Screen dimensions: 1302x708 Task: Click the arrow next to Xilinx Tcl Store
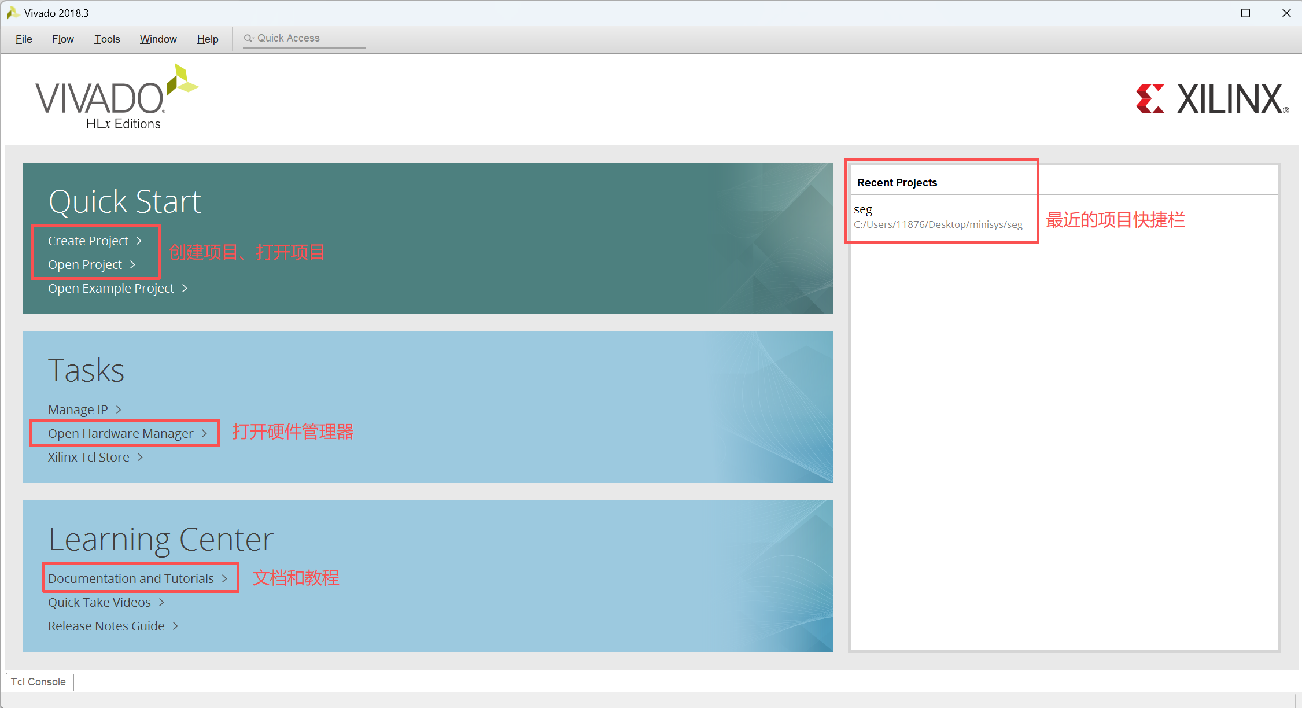pyautogui.click(x=140, y=457)
